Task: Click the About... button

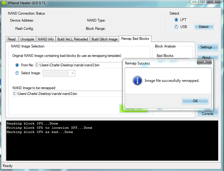Action: (x=208, y=57)
